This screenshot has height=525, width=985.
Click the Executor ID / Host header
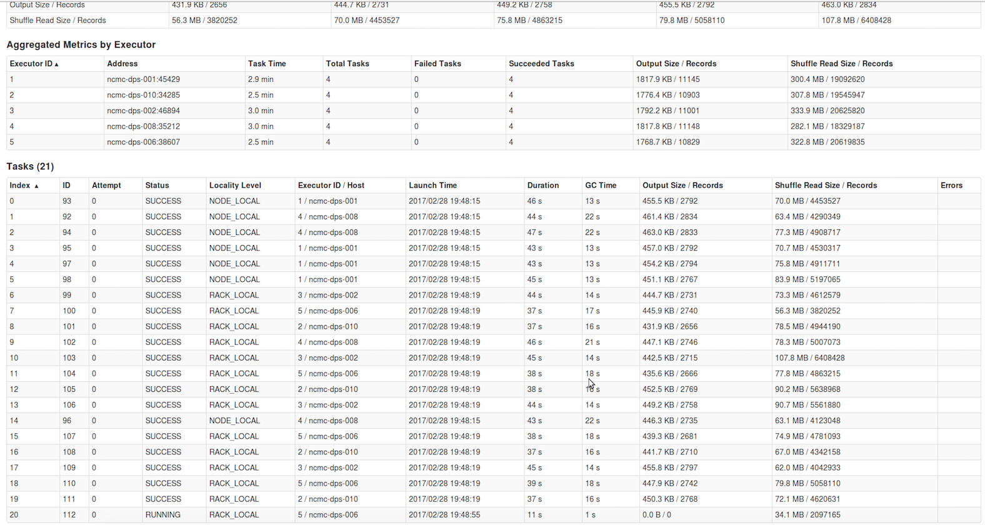click(x=331, y=186)
